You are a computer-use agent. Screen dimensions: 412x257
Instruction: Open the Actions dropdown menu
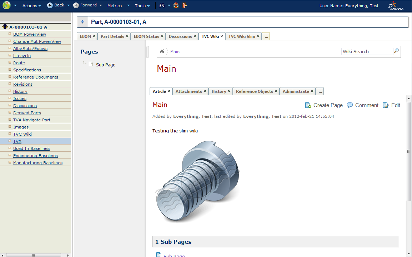click(x=31, y=6)
